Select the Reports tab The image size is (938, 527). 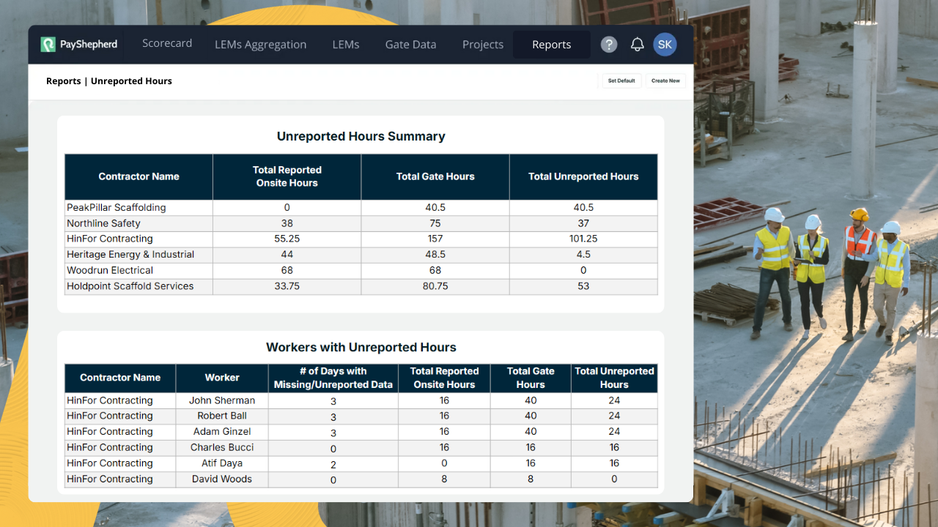pos(552,45)
